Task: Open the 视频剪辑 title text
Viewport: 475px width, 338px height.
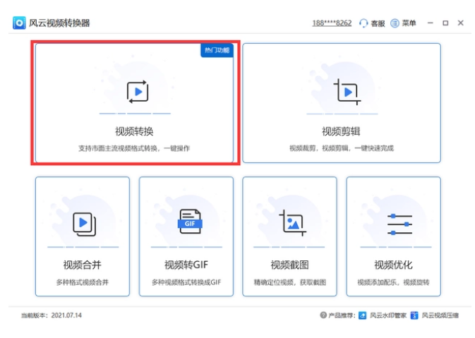Action: 341,131
